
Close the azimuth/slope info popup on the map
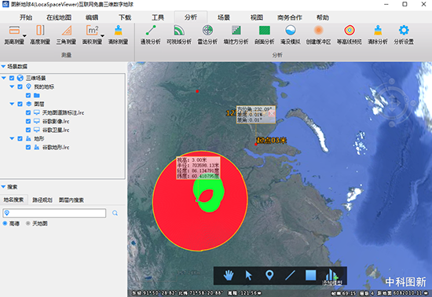(x=272, y=113)
